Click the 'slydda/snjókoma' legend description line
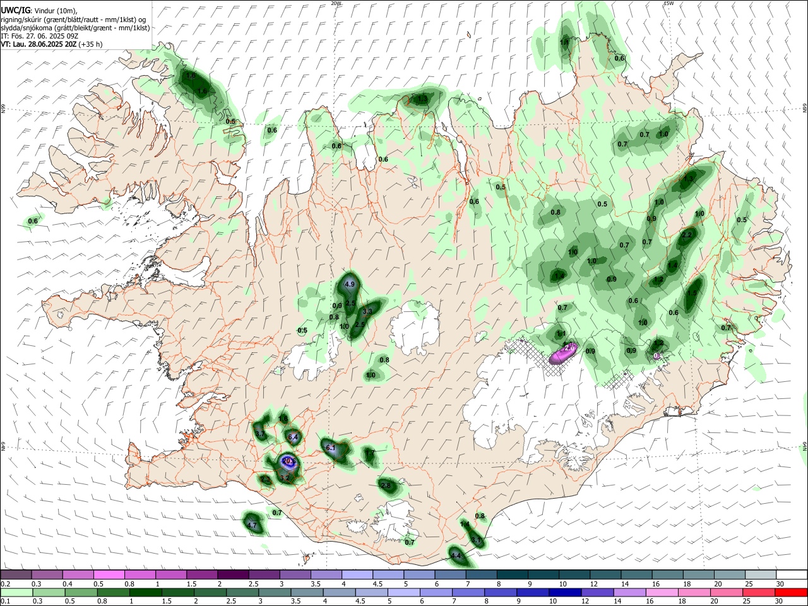Screen dimensions: 808x606 pyautogui.click(x=76, y=28)
